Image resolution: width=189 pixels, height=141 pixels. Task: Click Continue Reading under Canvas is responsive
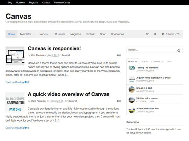pyautogui.click(x=14, y=82)
